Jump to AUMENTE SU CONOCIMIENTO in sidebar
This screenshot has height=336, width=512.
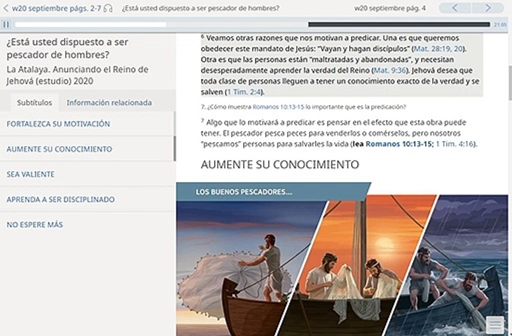click(x=87, y=149)
